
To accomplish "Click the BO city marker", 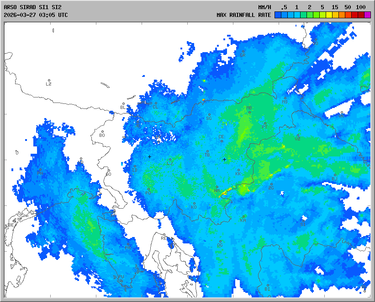I will tap(102, 132).
